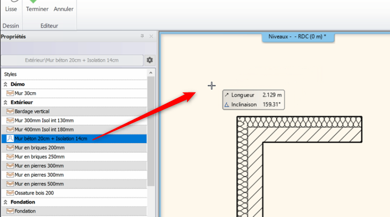Viewport: 390px width, 217px height.
Task: Click the Fondation style icon
Action: click(10, 211)
